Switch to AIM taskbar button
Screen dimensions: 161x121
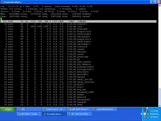click(x=29, y=109)
